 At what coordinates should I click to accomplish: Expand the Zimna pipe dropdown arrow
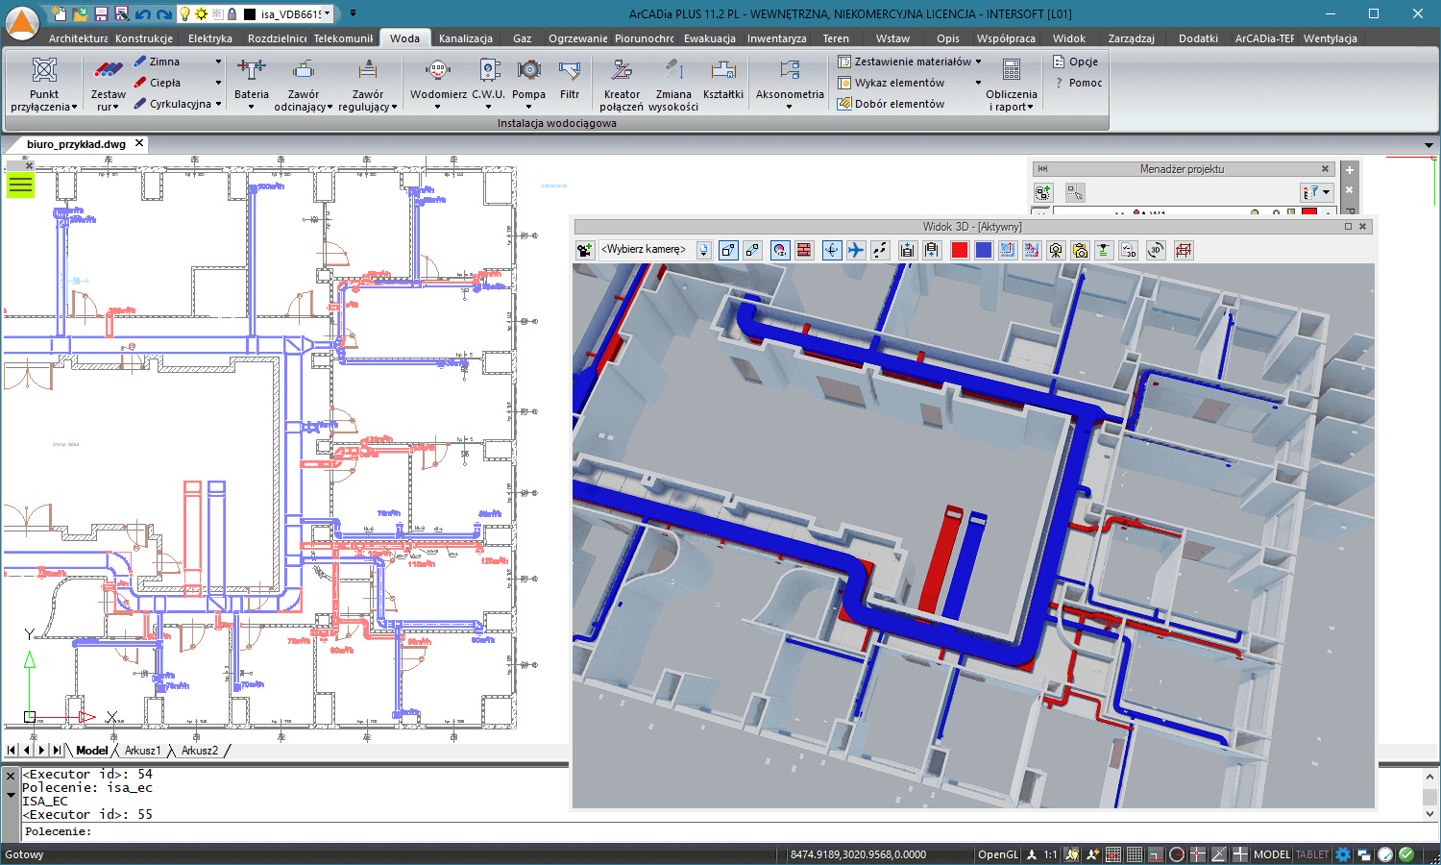pyautogui.click(x=218, y=62)
